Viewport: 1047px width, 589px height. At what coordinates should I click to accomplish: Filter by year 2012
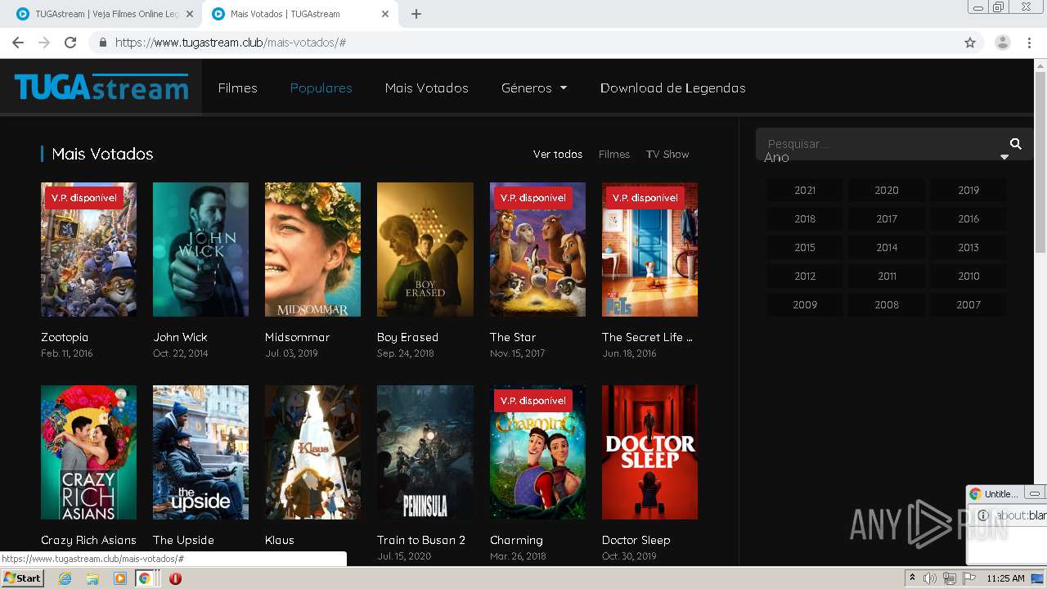coord(805,276)
